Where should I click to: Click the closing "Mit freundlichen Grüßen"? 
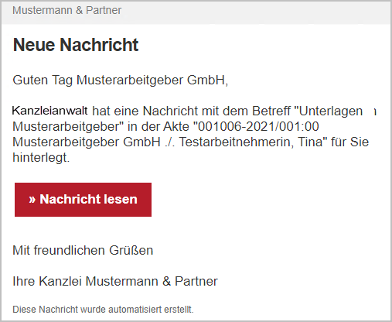click(83, 251)
